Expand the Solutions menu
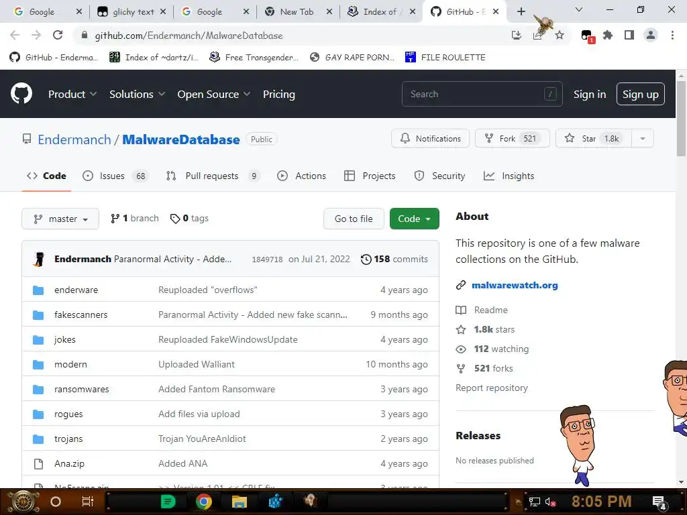 coord(137,94)
